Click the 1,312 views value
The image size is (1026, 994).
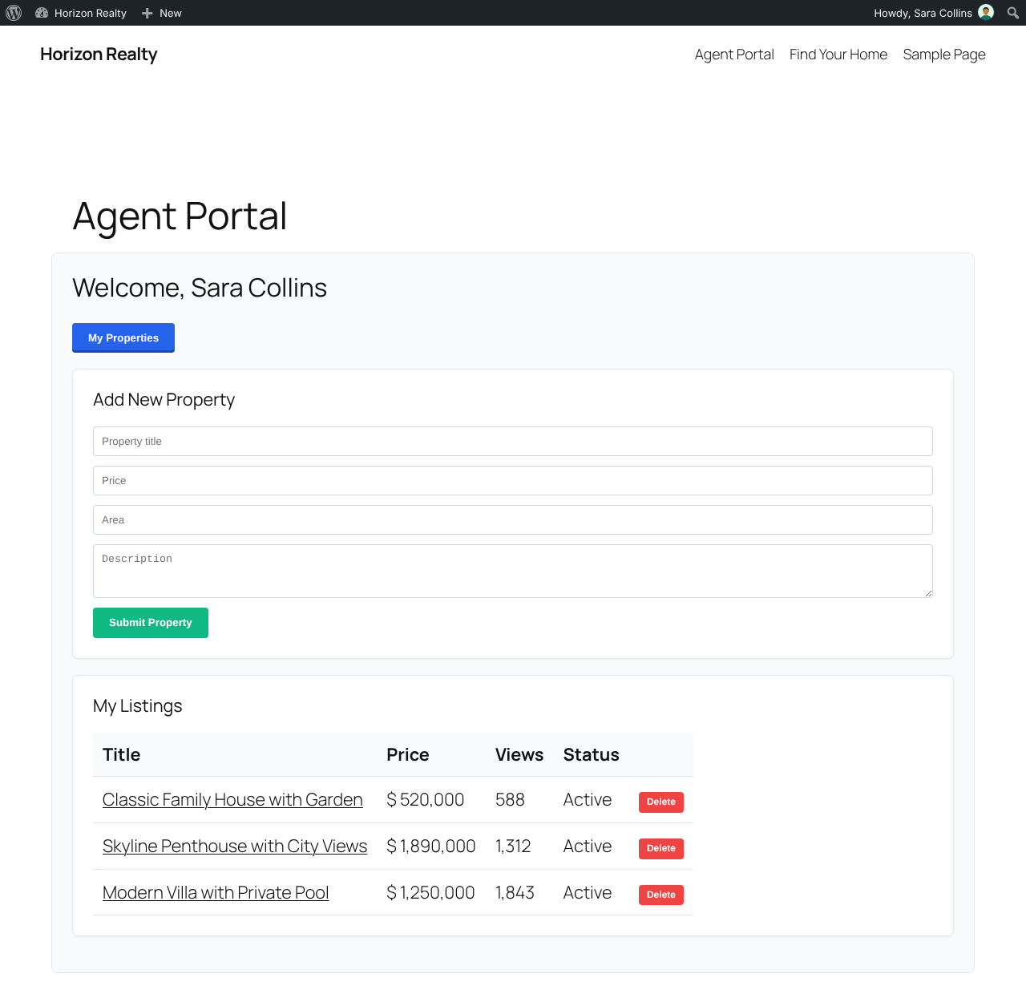click(513, 847)
